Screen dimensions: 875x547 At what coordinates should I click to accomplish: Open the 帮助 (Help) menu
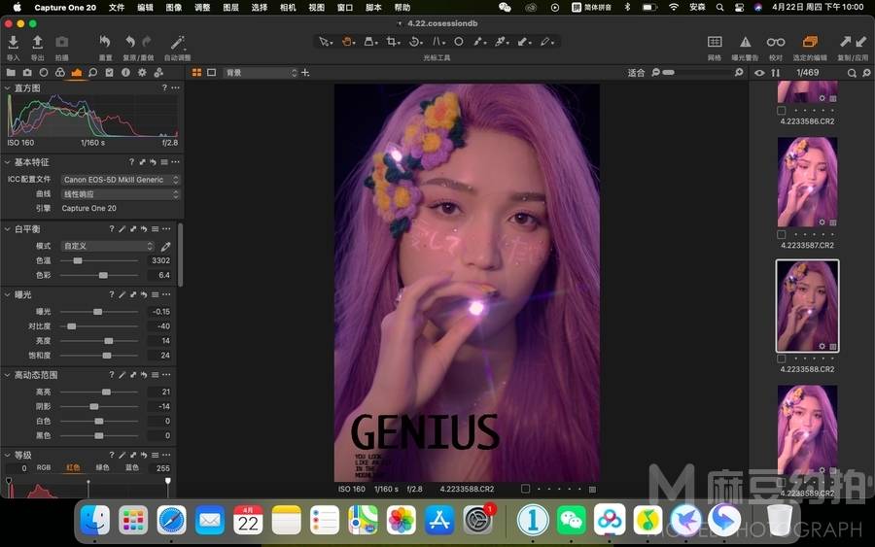402,7
